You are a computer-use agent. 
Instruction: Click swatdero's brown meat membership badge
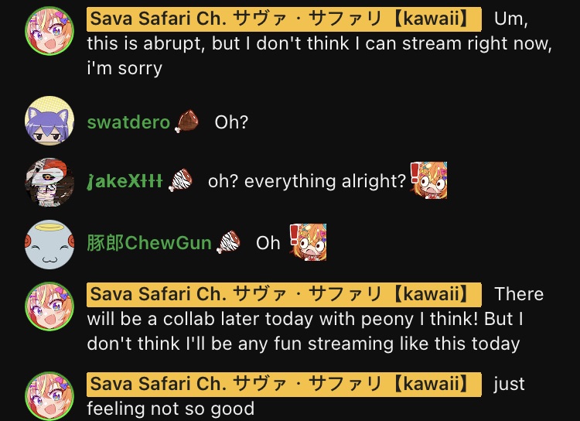[187, 121]
